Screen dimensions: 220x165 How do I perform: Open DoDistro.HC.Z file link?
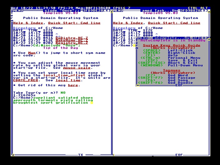[72, 38]
